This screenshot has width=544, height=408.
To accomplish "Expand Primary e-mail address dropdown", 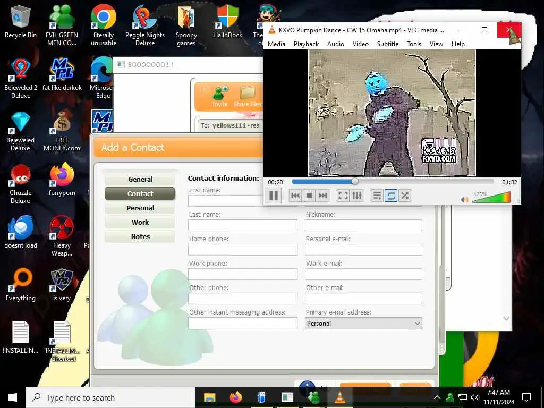I will tap(363, 324).
